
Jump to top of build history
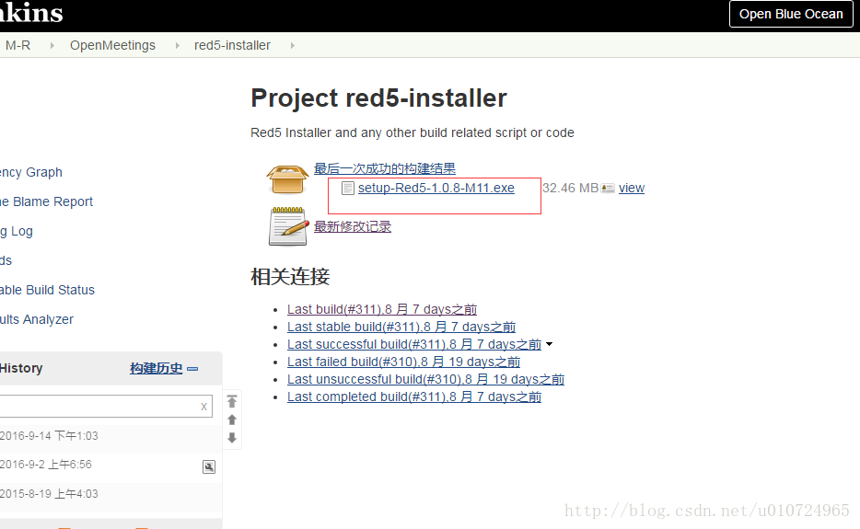(232, 401)
